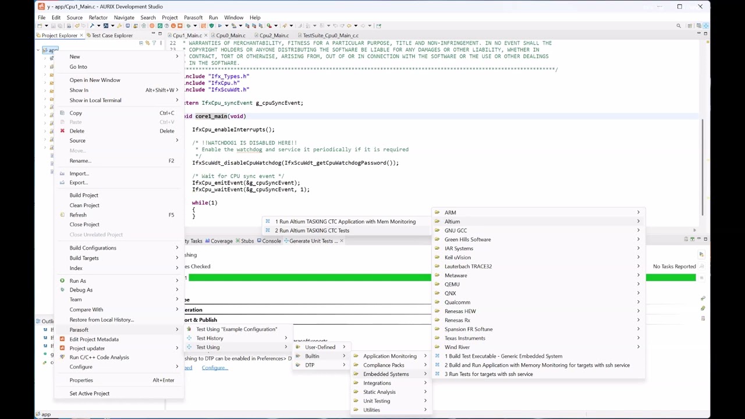Screen dimensions: 745x419
Task: Click the folder icon beside ARM
Action: click(437, 212)
